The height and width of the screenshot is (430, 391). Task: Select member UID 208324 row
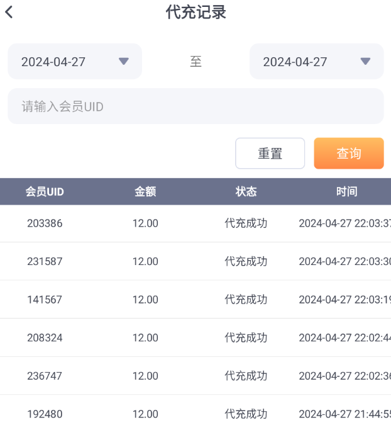[45, 338]
